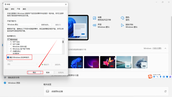Open the Sogou soft keyboard icon
Viewport: 172px width, 97px height.
point(164,77)
